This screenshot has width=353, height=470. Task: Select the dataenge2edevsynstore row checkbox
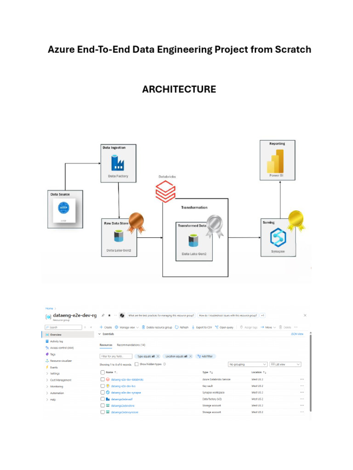click(x=102, y=412)
